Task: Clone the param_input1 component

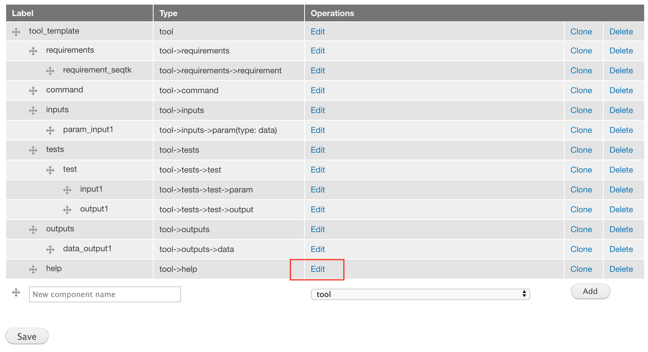Action: (581, 130)
